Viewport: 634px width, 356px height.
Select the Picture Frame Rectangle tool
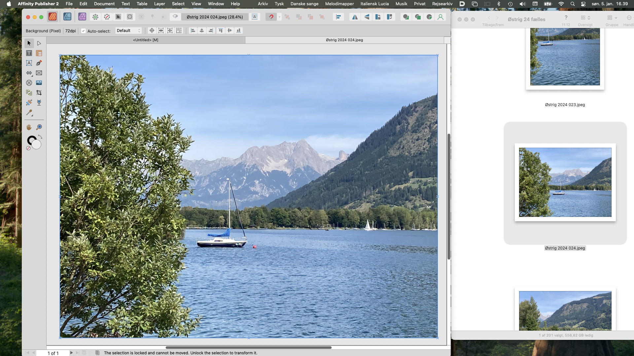39,73
